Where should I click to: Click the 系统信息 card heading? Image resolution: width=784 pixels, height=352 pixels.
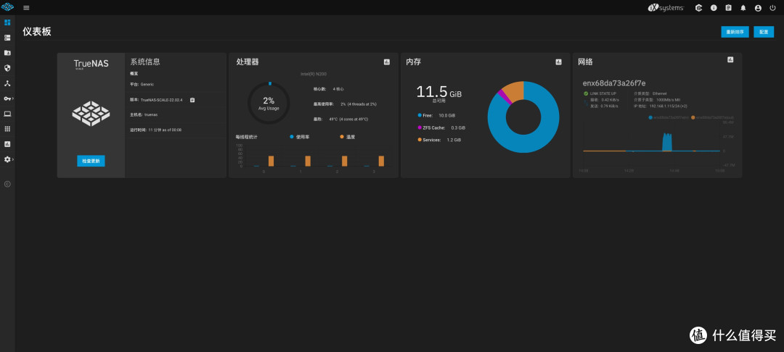point(145,62)
